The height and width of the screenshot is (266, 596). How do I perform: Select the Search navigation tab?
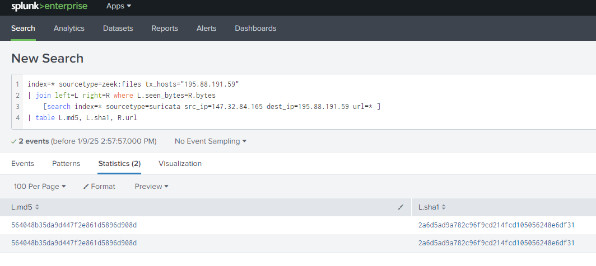[23, 28]
